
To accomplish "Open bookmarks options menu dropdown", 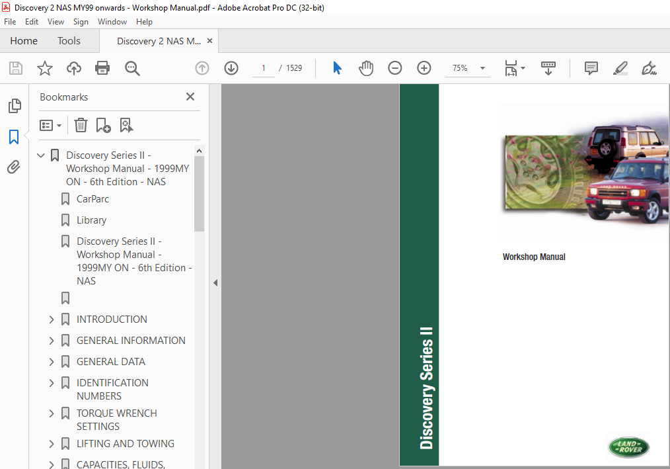I will (x=50, y=126).
